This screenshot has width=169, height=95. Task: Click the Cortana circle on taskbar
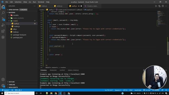click(x=36, y=93)
